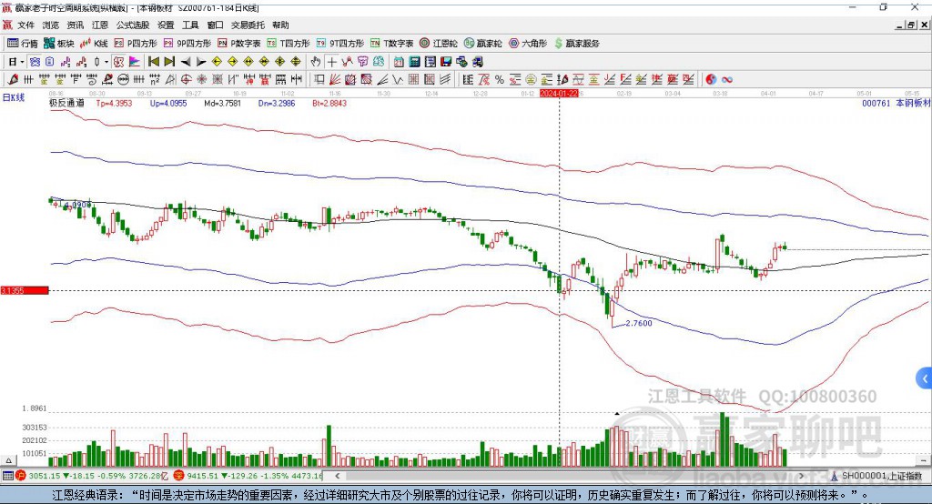
Task: Select the percent retracement tool
Action: point(500,79)
